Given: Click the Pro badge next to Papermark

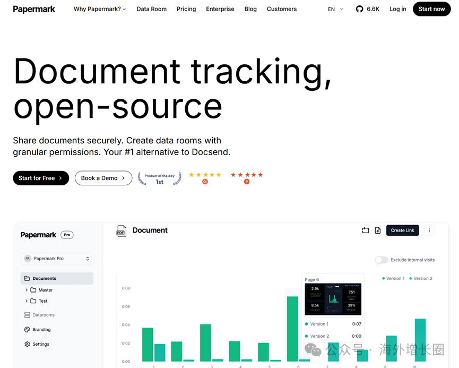Looking at the screenshot, I should tap(67, 235).
